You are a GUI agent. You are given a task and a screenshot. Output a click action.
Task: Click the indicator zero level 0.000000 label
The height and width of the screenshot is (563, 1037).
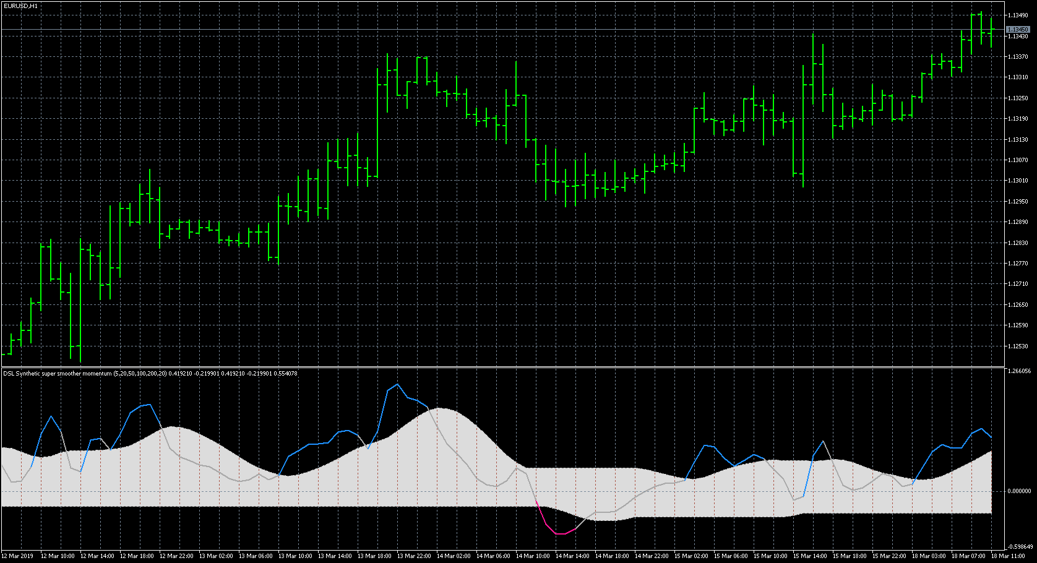pyautogui.click(x=1018, y=491)
